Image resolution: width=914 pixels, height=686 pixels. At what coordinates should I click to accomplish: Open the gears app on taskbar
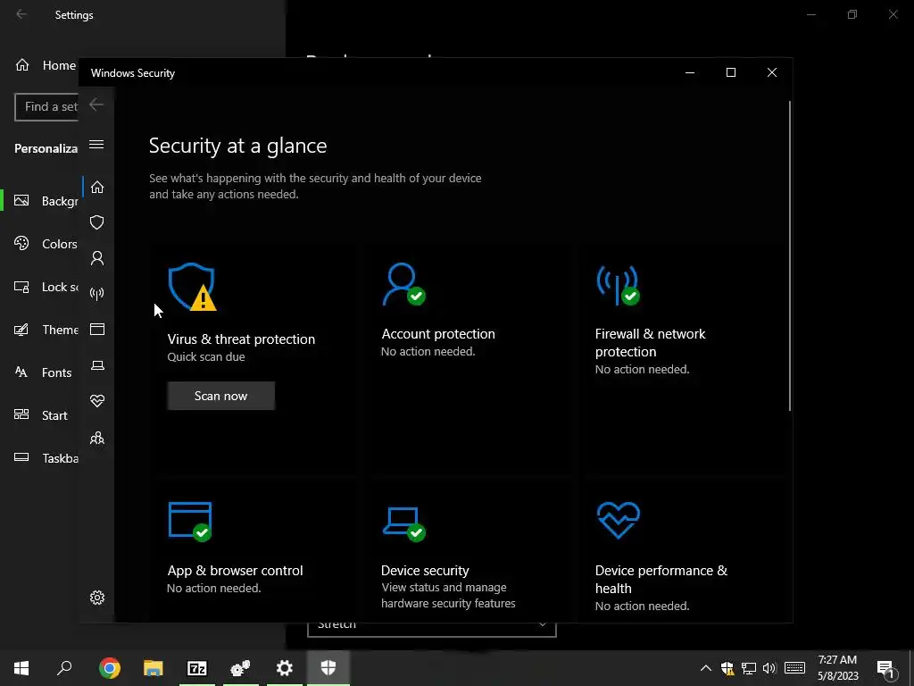[x=240, y=668]
